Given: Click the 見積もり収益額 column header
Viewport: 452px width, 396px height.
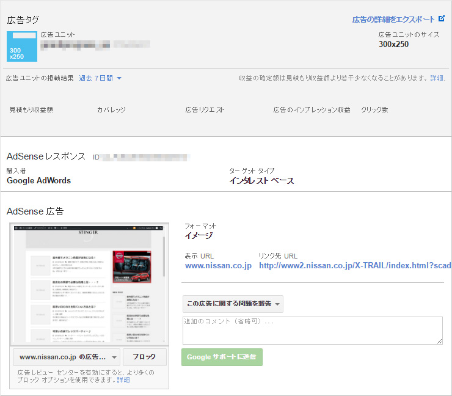Looking at the screenshot, I should click(31, 110).
